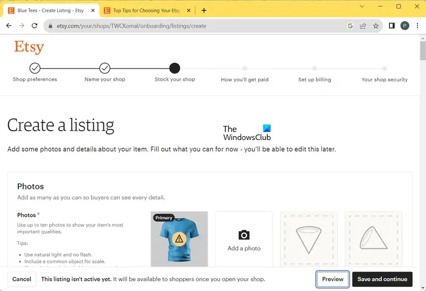Click the Add a photo tile
The width and height of the screenshot is (426, 291).
pyautogui.click(x=244, y=239)
